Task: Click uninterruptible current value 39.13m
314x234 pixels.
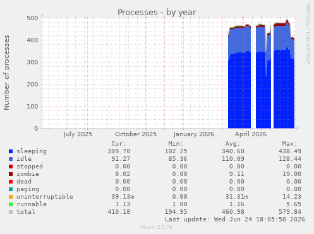Action: point(123,197)
